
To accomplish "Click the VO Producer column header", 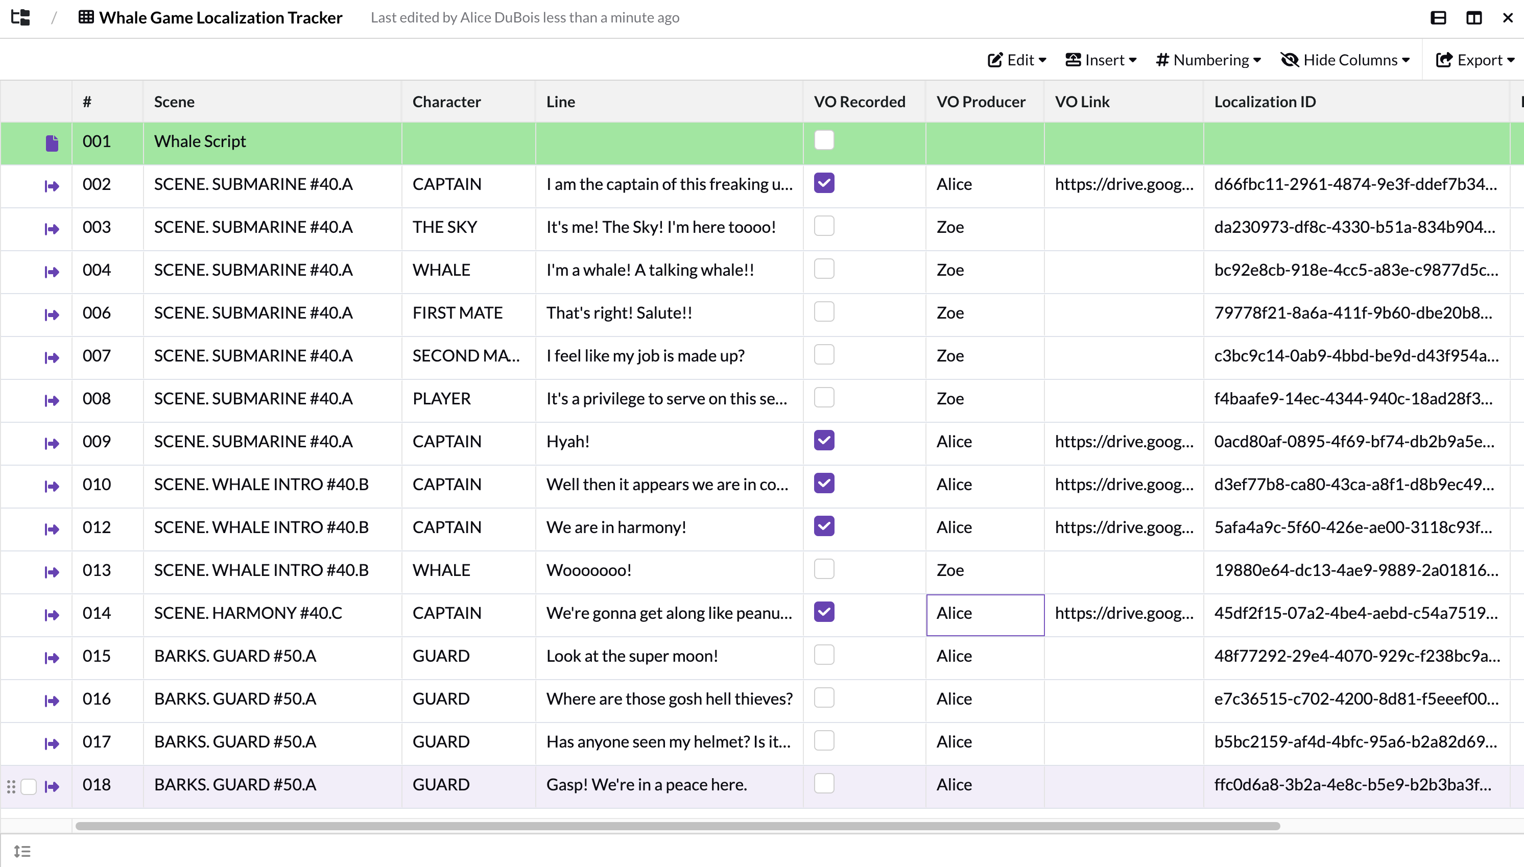I will (985, 102).
